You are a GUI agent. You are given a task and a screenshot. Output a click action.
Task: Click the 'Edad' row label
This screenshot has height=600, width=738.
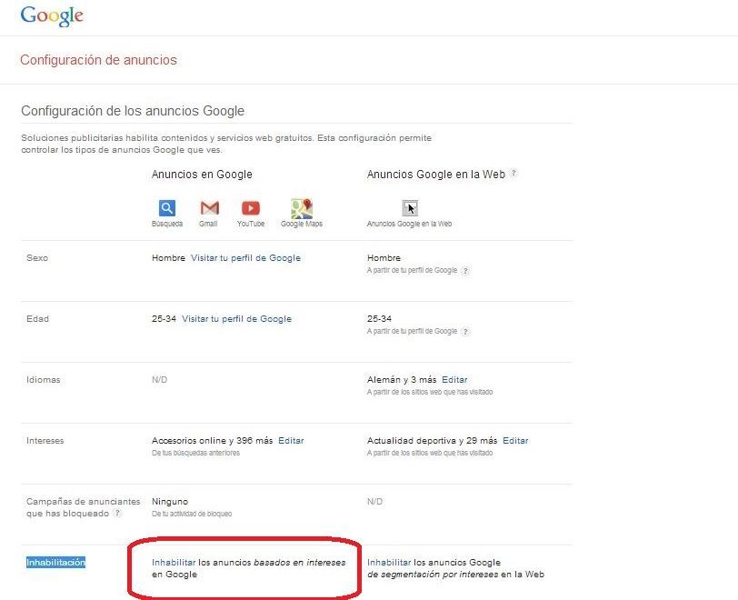(37, 319)
